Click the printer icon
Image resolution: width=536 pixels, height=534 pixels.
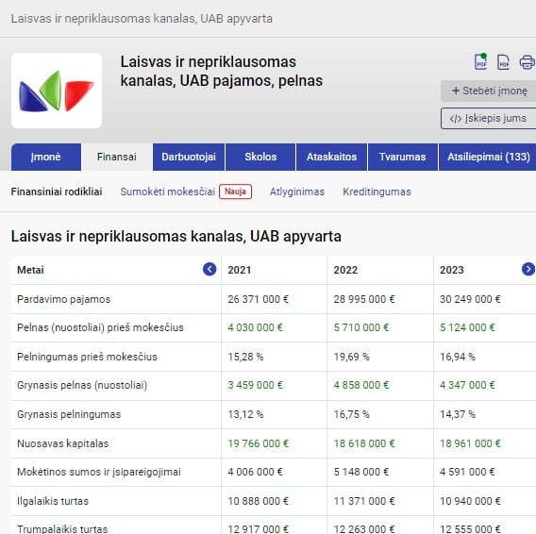528,62
